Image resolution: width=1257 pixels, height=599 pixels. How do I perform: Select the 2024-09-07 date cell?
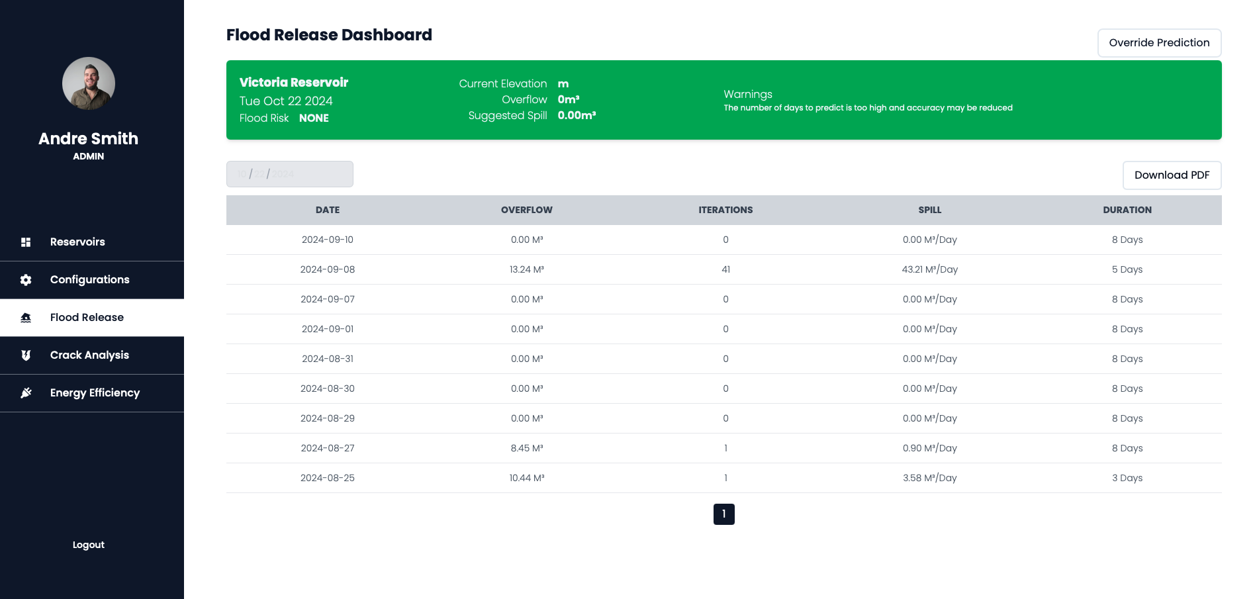[x=328, y=299]
